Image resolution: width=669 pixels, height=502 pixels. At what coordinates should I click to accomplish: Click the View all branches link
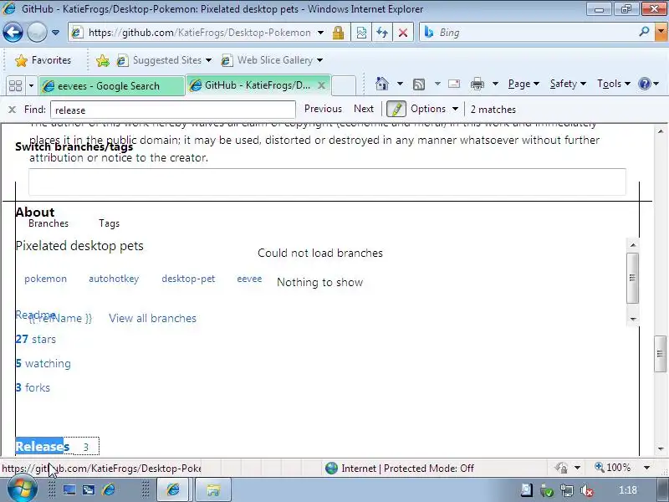click(x=152, y=319)
